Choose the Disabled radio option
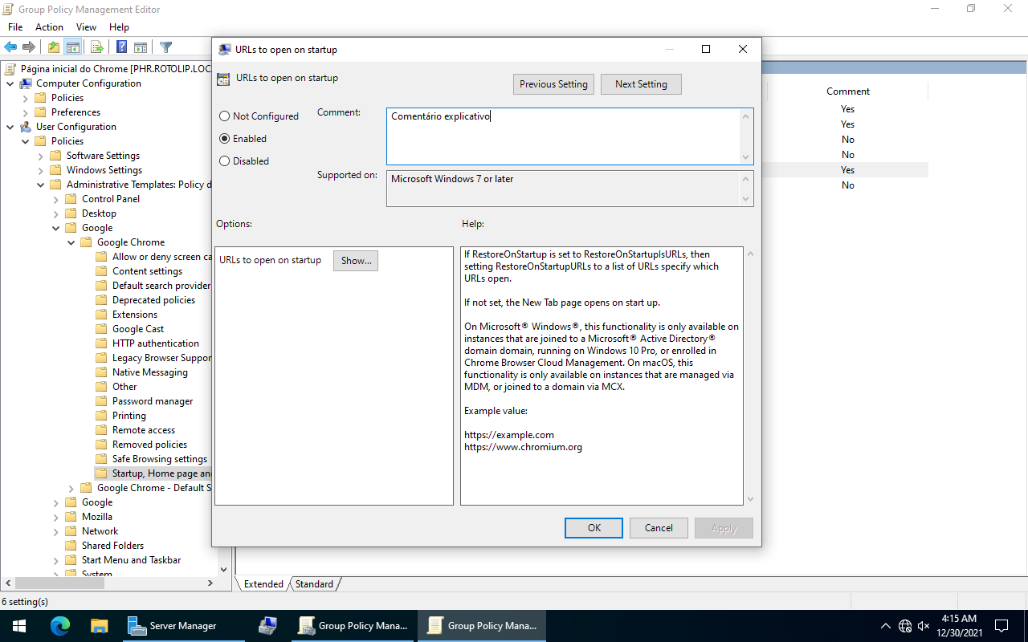This screenshot has height=642, width=1028. click(x=225, y=161)
